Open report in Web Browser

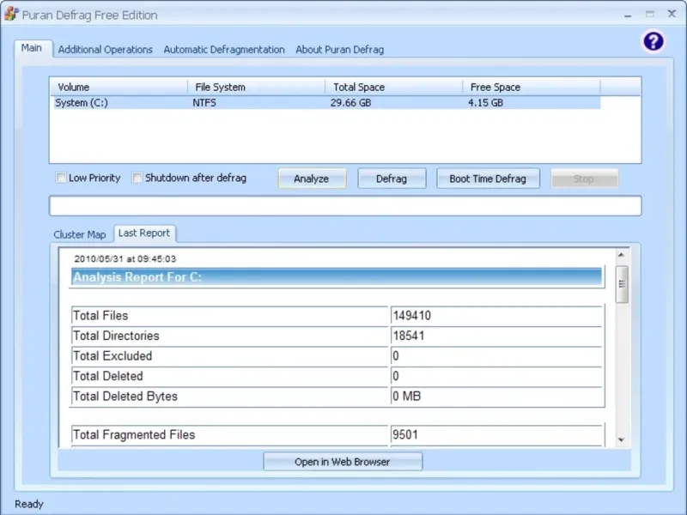pyautogui.click(x=343, y=462)
